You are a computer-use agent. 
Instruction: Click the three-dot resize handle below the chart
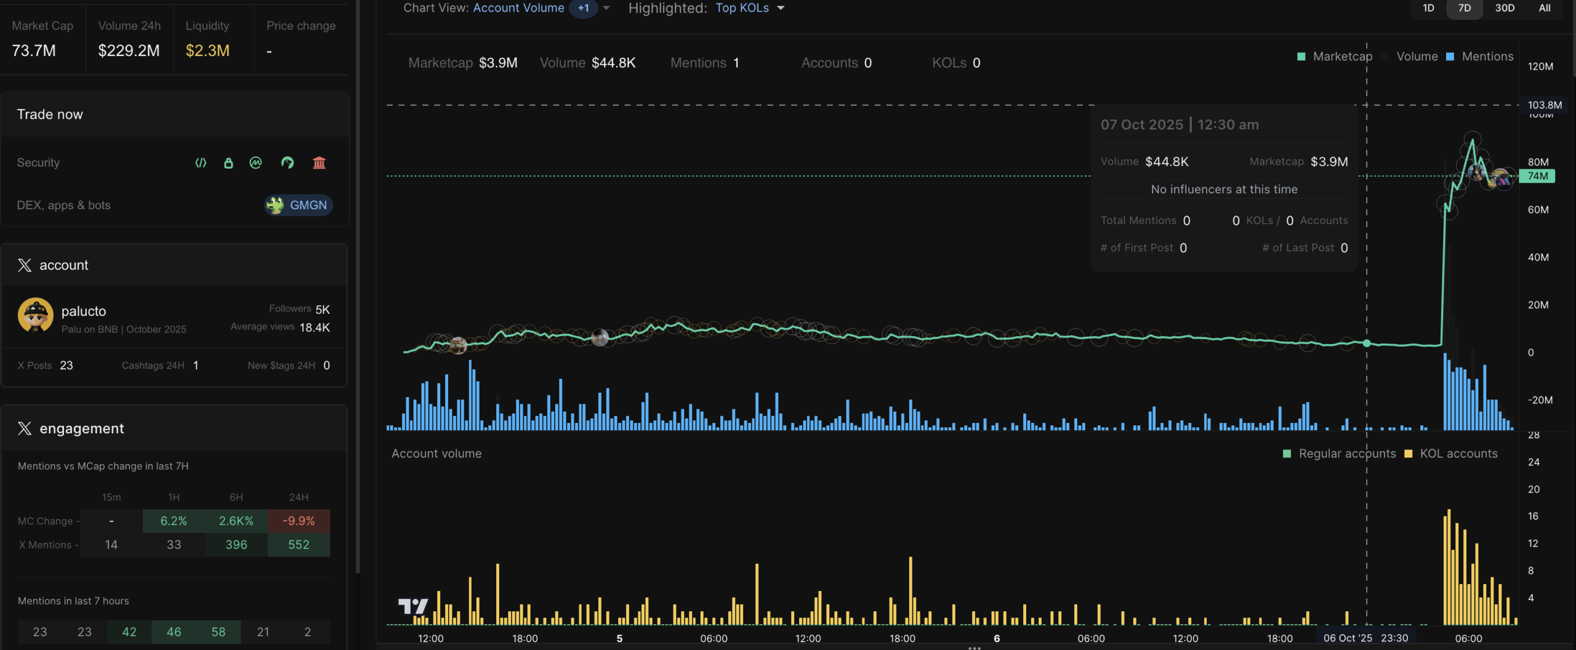975,648
